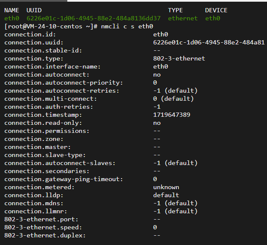Click the root@VM-24-10-centos prompt
The width and height of the screenshot is (267, 245).
point(51,26)
